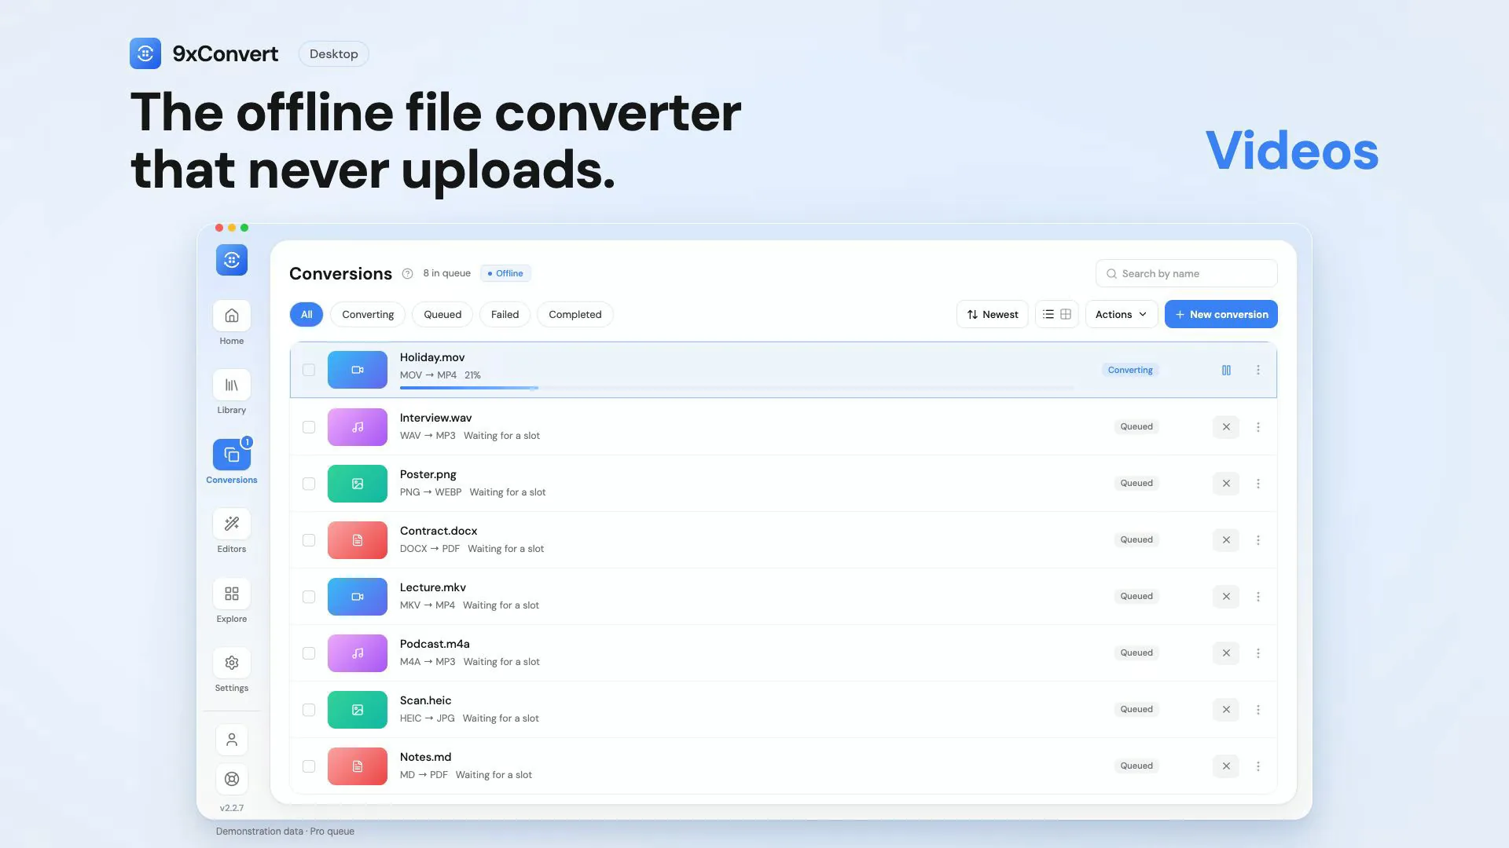Click the video thumbnail for Holiday.mov
Image resolution: width=1509 pixels, height=848 pixels.
pos(358,370)
